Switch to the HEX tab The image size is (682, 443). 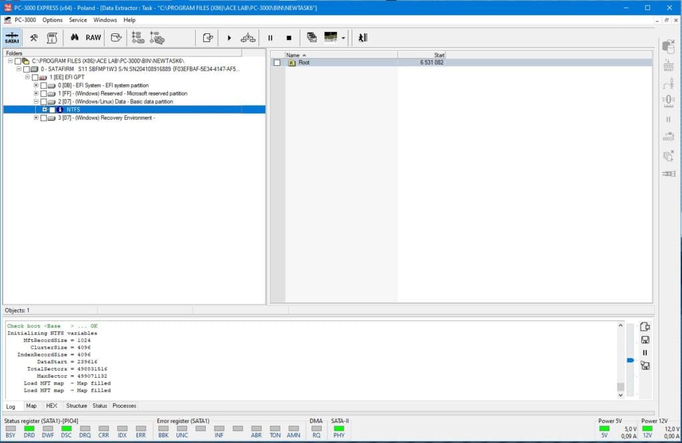52,406
